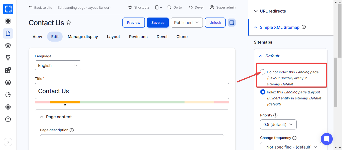Image resolution: width=342 pixels, height=150 pixels.
Task: Open the Clone tab
Action: [x=182, y=37]
